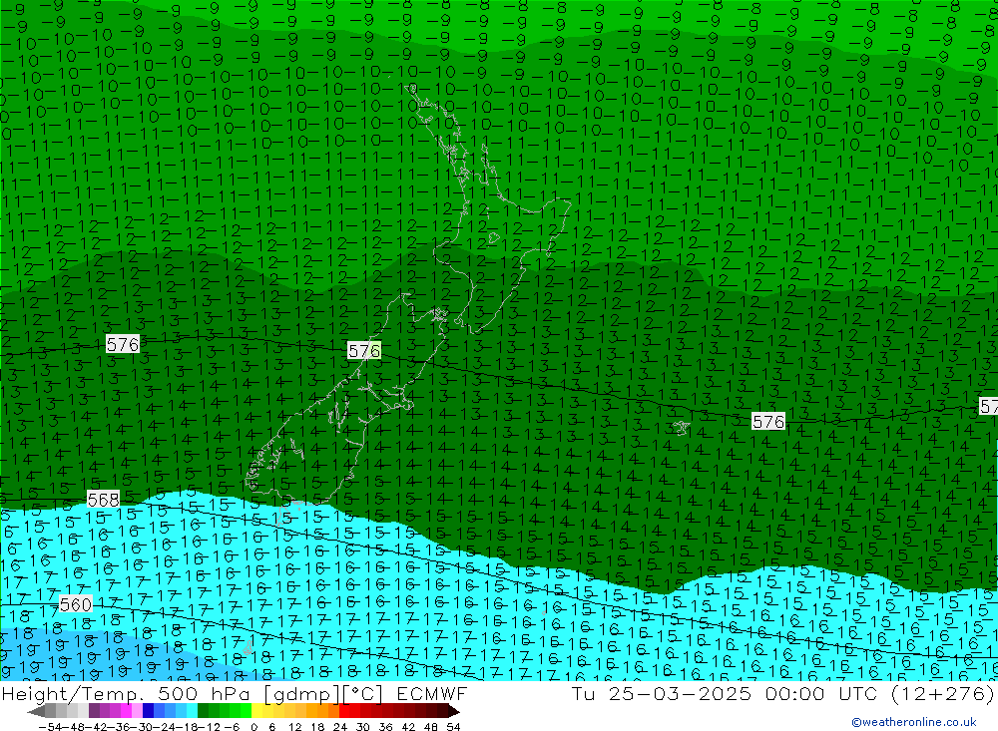Select the 576 label with pale green background
Image resolution: width=998 pixels, height=731 pixels.
click(x=364, y=351)
